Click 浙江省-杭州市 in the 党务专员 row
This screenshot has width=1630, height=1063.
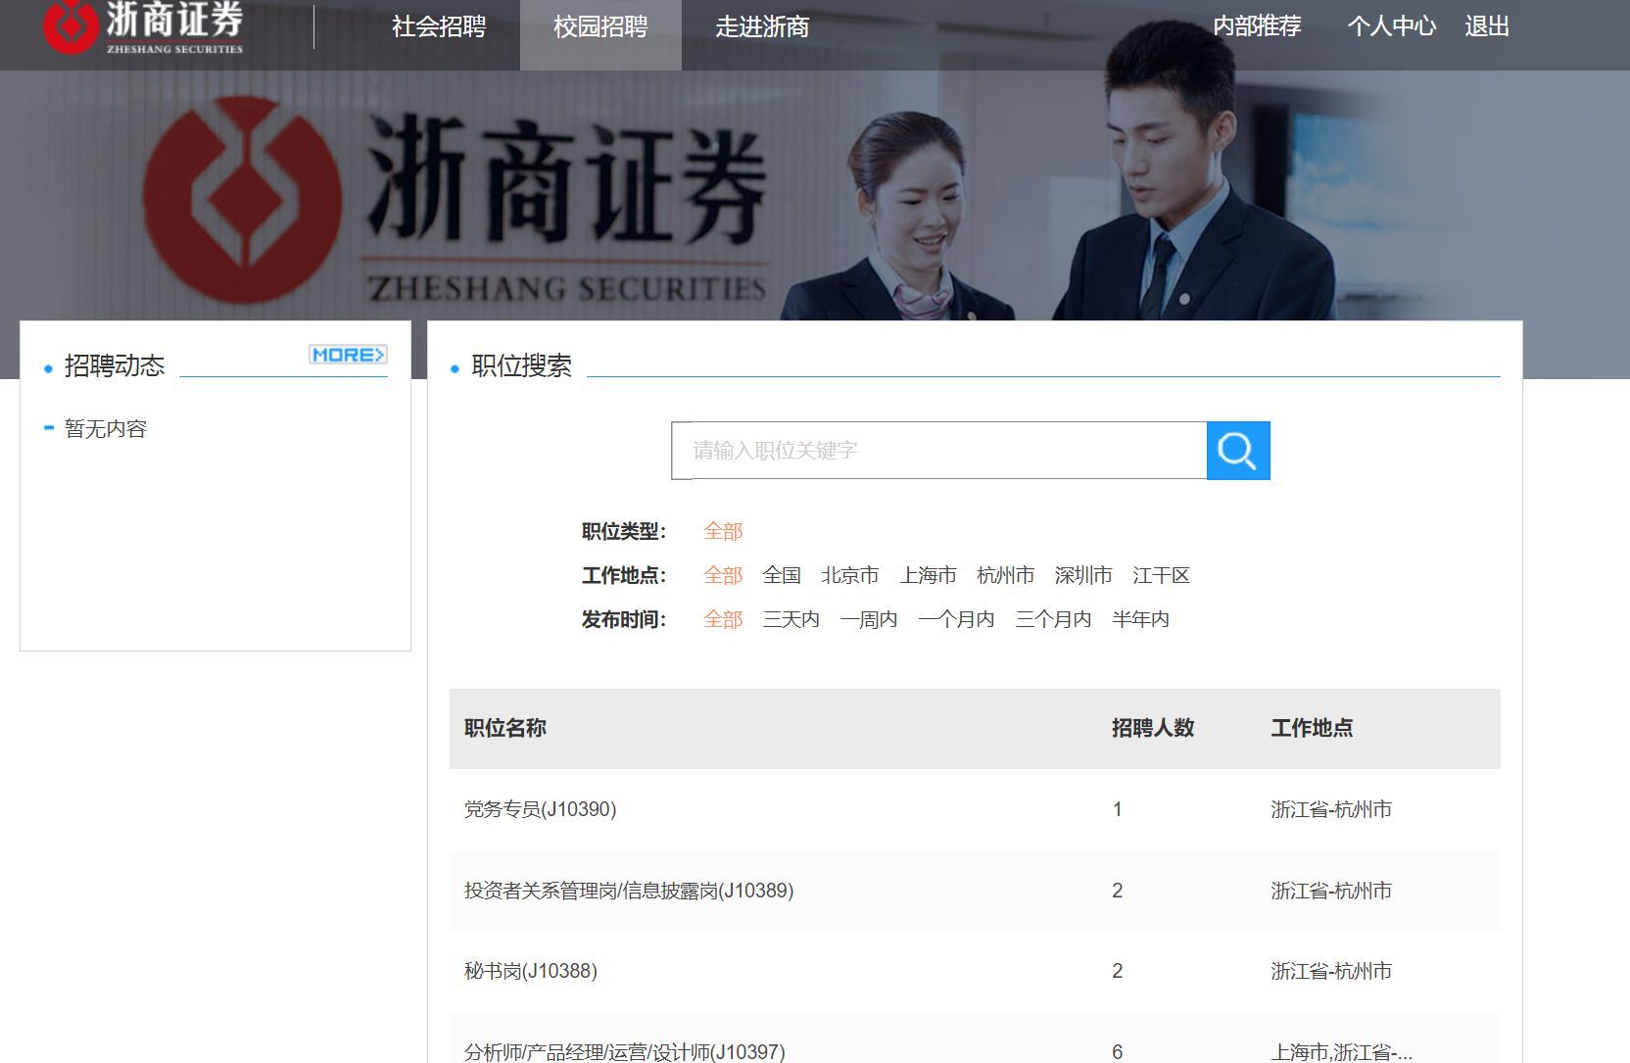[x=1331, y=809]
